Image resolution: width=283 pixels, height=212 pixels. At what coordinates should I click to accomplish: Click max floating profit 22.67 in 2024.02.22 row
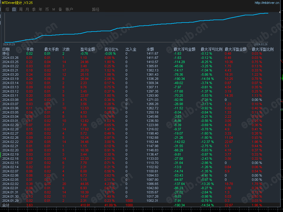click(x=229, y=142)
